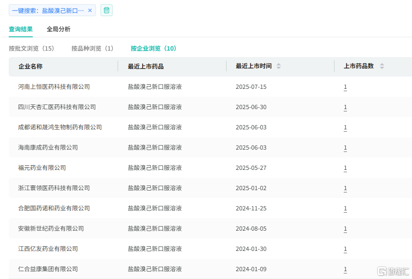Screen dimensions: 412x279
Task: Click 盐酸溴己新口服溶液 in 仁合益康 row
Action: pyautogui.click(x=155, y=269)
